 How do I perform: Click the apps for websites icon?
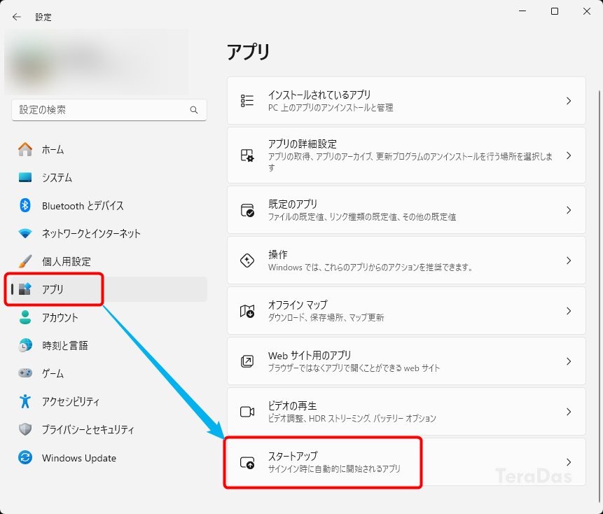tap(247, 361)
